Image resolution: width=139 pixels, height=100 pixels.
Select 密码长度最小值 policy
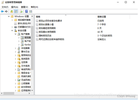pyautogui.click(x=46, y=24)
